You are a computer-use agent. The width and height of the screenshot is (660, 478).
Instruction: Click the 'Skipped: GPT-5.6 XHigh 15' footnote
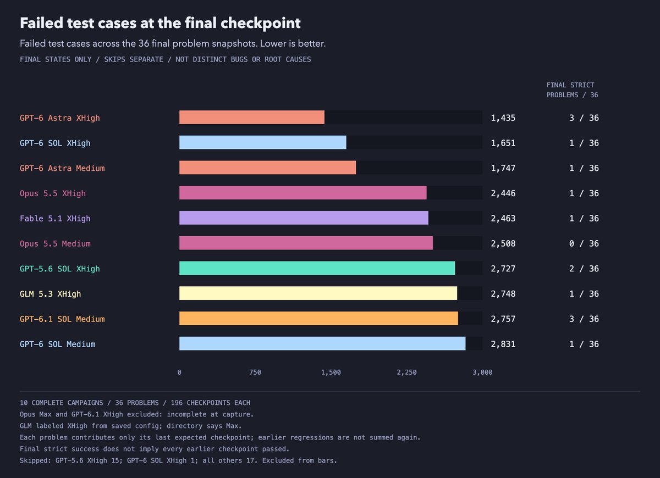coord(178,460)
